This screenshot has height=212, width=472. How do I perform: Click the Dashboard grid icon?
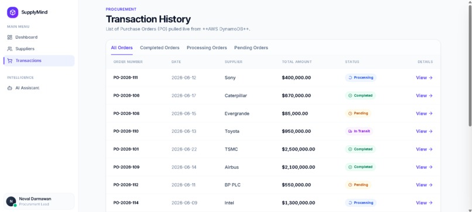pyautogui.click(x=9, y=37)
